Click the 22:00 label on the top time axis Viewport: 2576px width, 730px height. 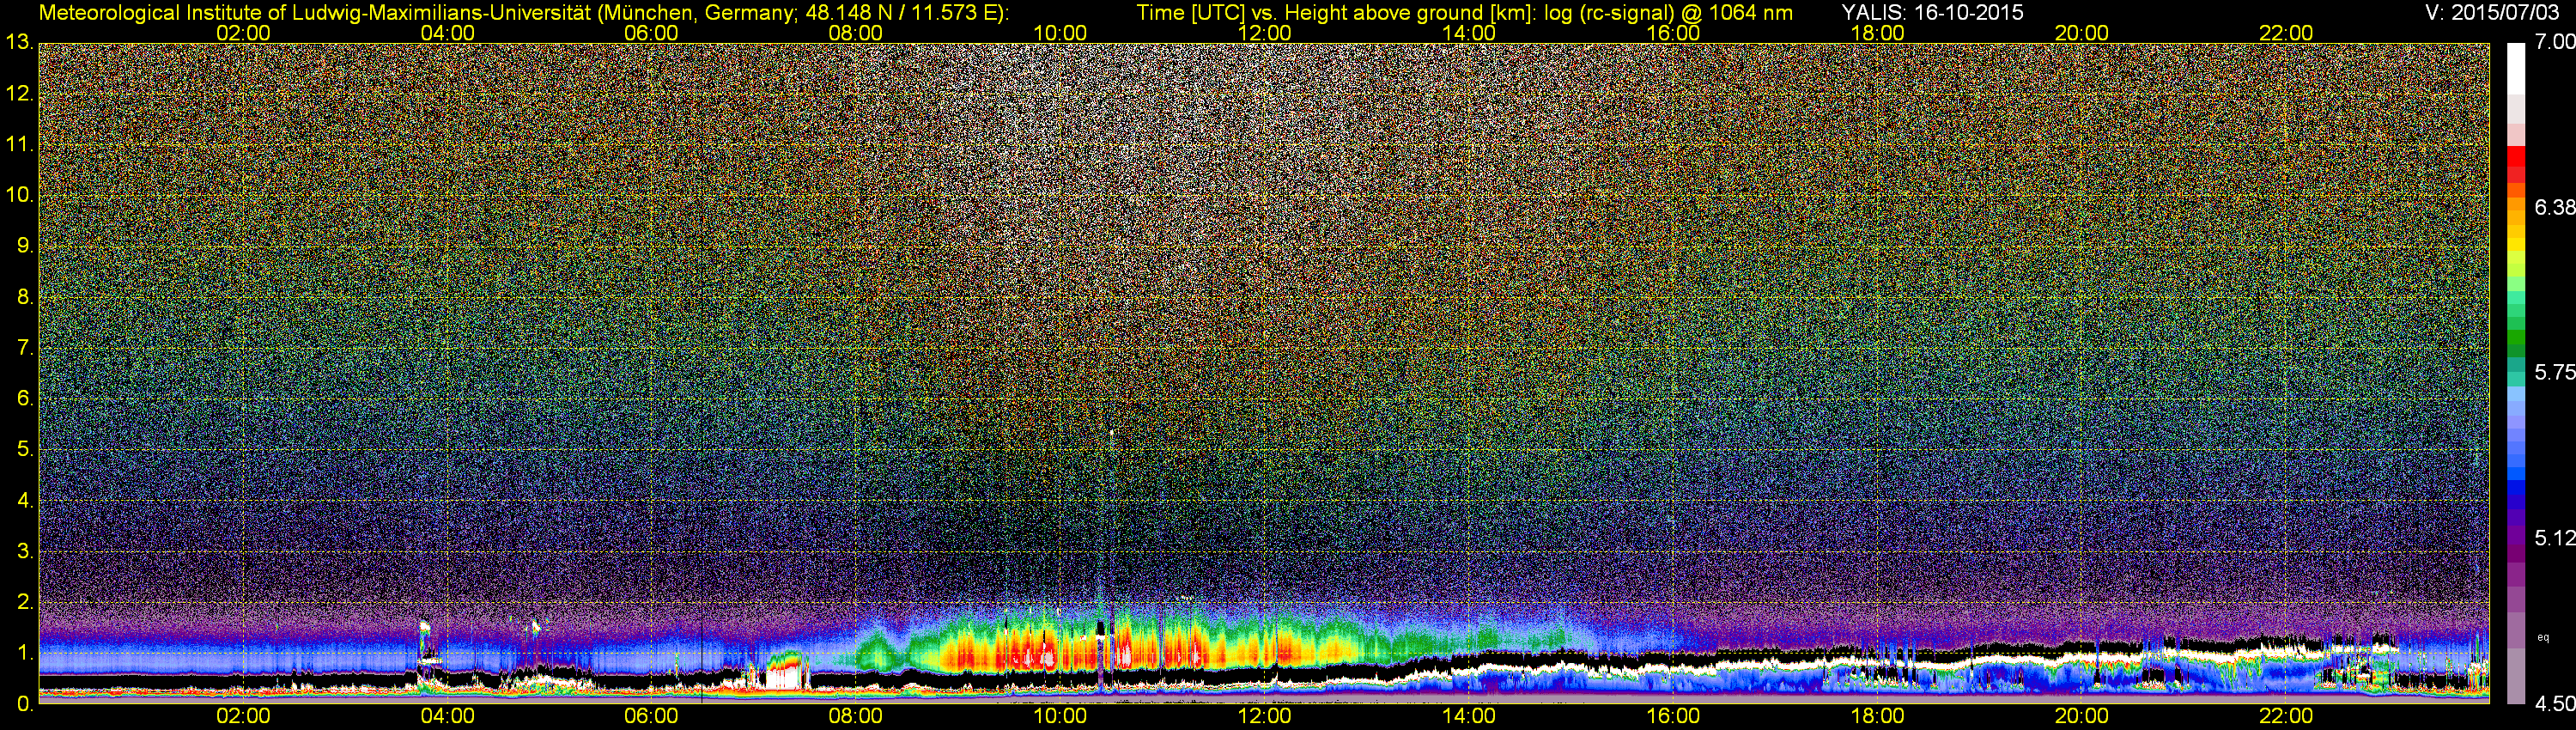[x=2286, y=33]
